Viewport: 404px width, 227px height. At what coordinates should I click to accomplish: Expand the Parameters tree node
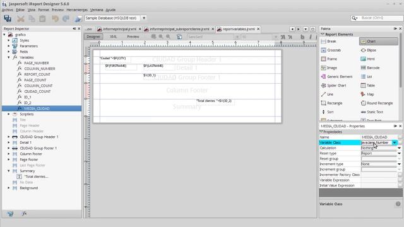9,46
